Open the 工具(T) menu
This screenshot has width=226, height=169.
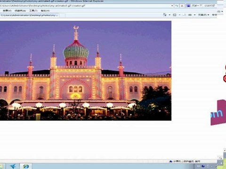tap(33, 11)
